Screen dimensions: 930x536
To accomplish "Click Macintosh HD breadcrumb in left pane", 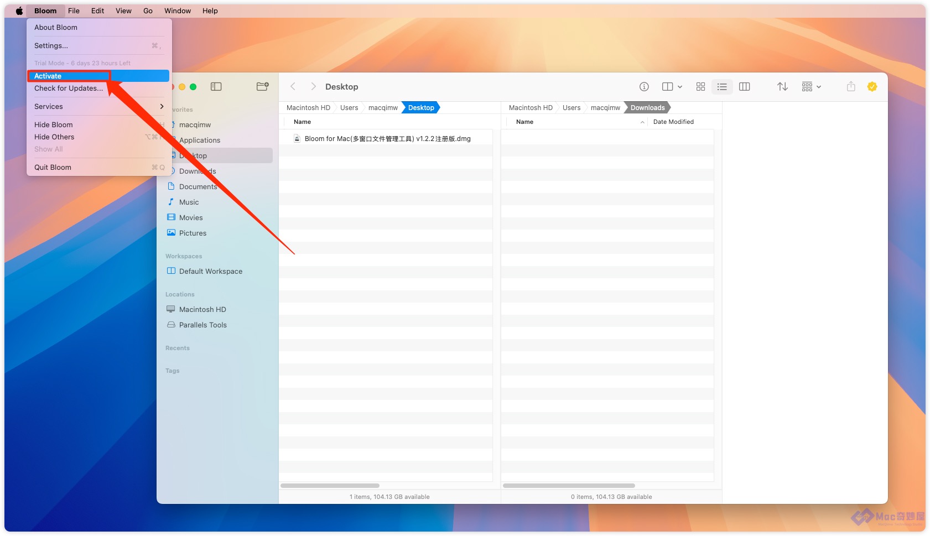I will [308, 107].
